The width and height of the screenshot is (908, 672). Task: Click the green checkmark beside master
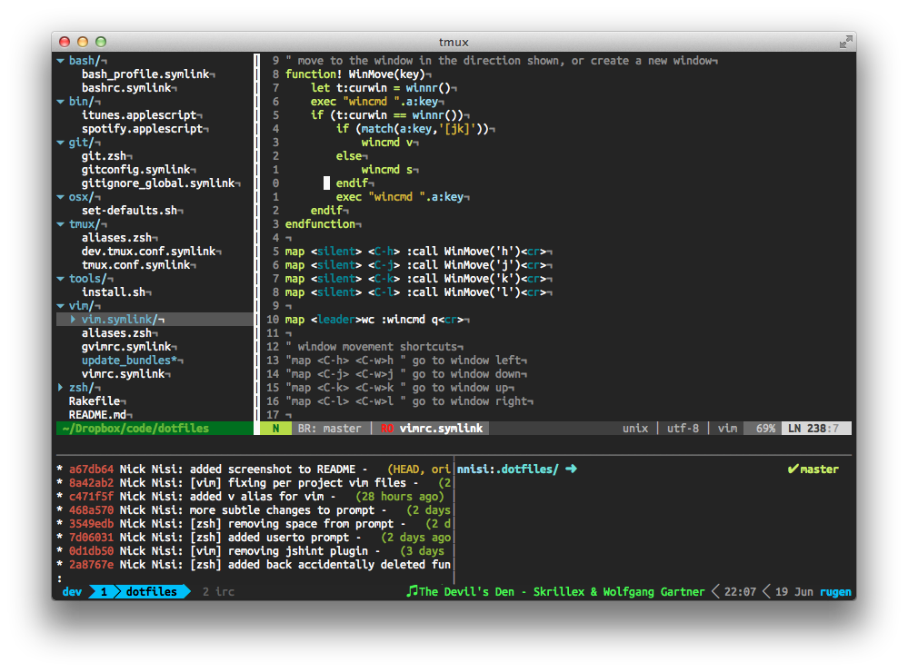793,469
